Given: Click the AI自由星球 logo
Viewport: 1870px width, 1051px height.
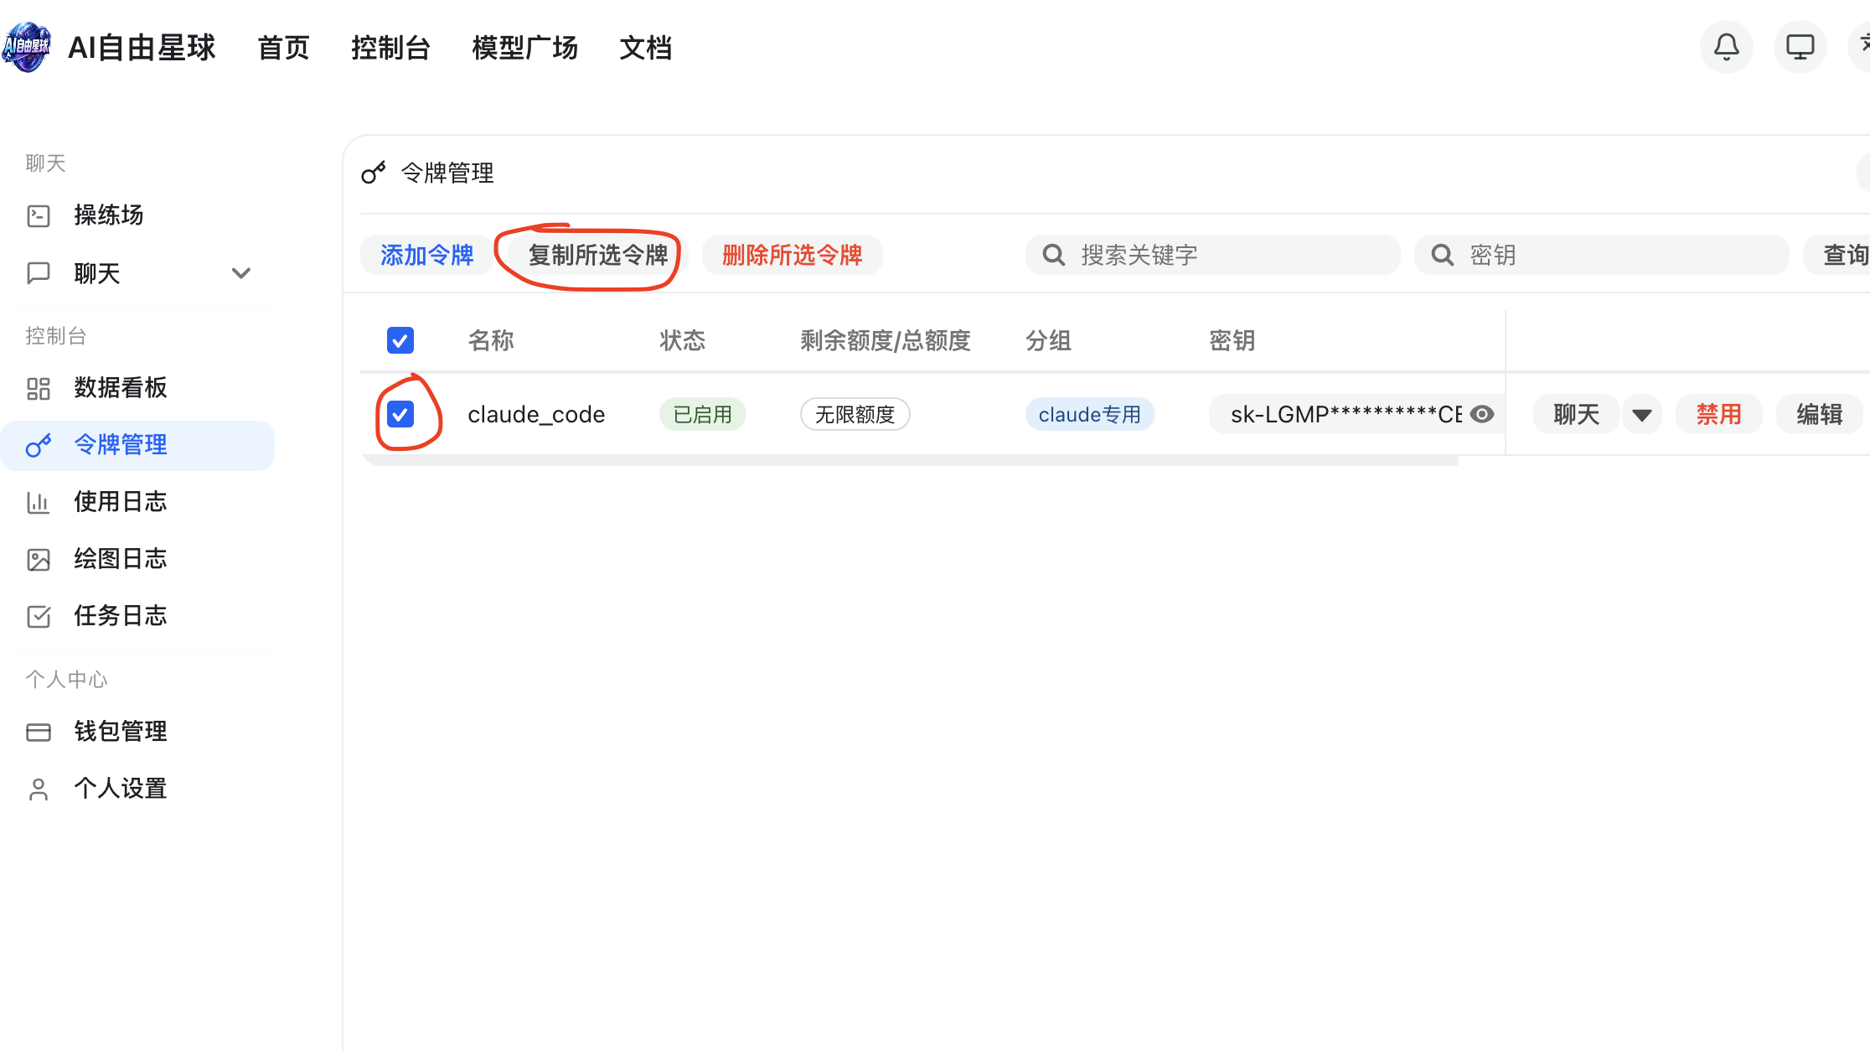Looking at the screenshot, I should pos(27,47).
